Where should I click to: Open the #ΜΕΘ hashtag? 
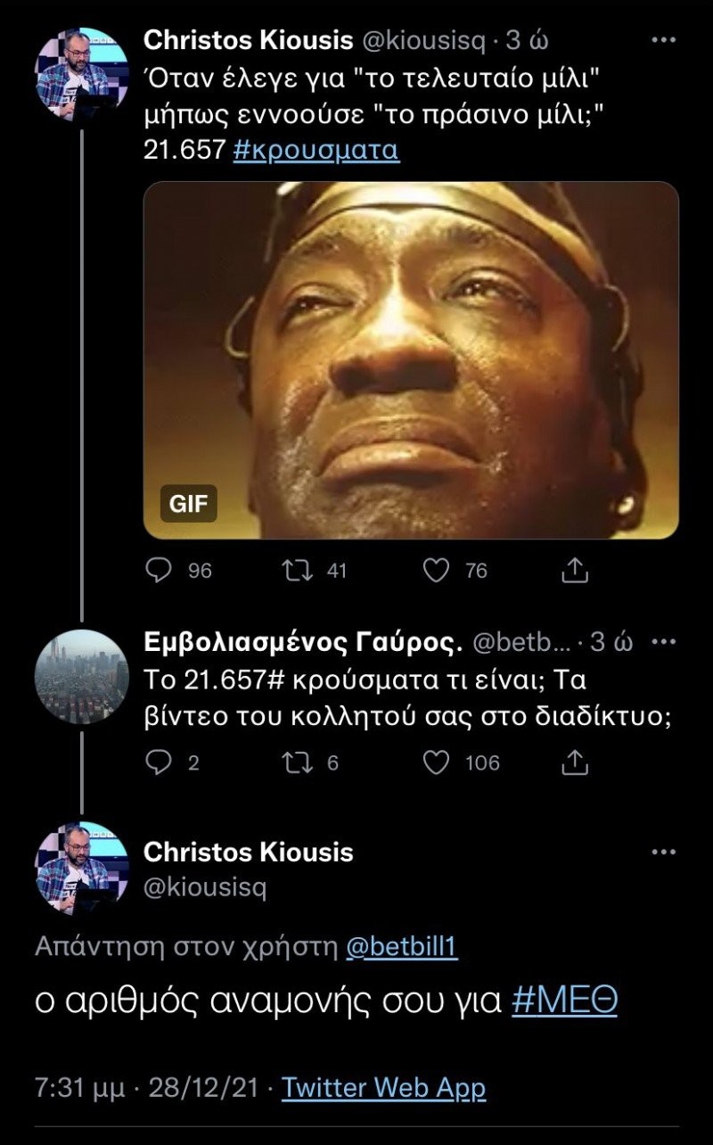tap(565, 1001)
